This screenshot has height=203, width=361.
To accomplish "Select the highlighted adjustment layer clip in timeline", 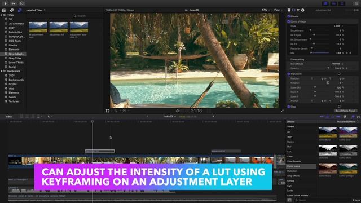I will point(100,151).
